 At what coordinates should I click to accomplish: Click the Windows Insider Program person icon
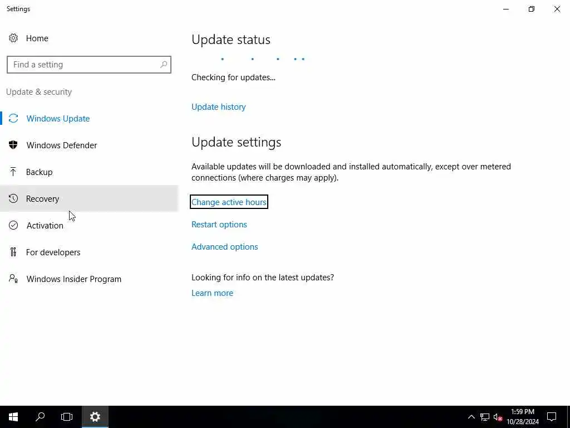point(13,279)
